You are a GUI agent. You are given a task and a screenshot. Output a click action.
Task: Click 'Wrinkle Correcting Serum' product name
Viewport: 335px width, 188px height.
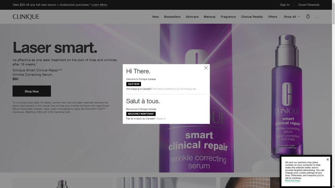[32, 75]
